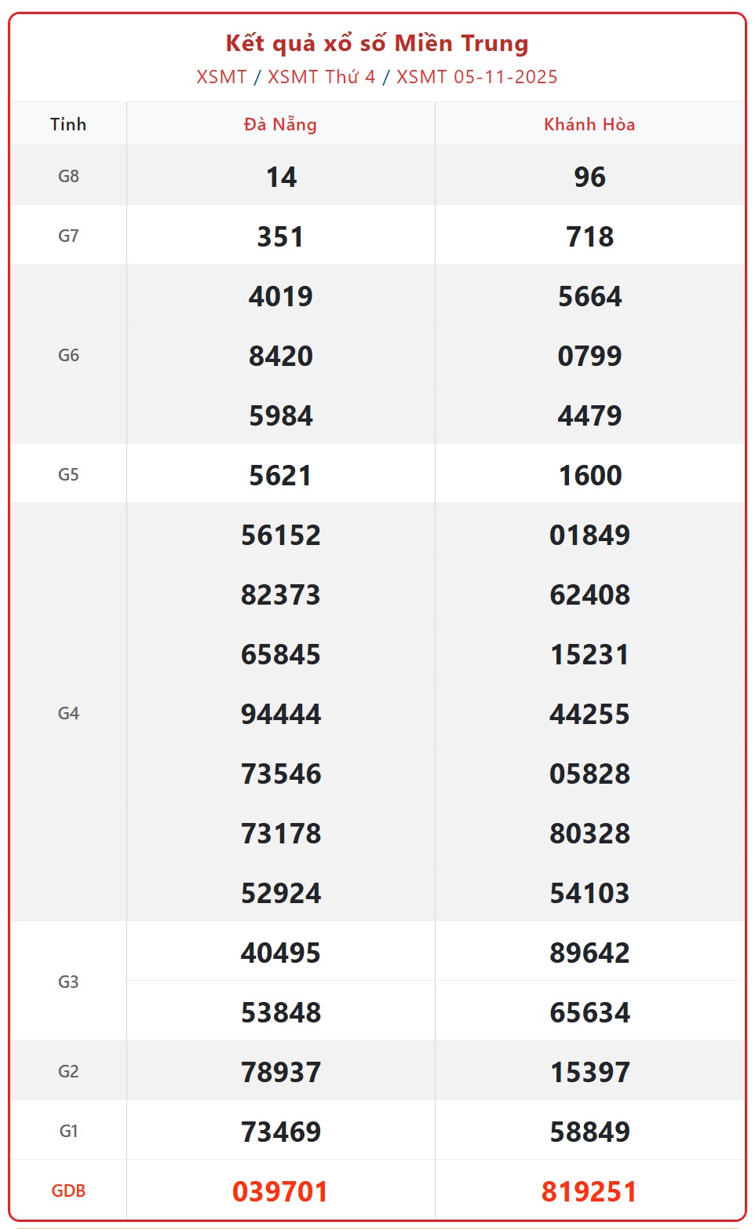Click the Kết quả xổ số Miền Trung title
The height and width of the screenshot is (1229, 755).
click(x=377, y=43)
